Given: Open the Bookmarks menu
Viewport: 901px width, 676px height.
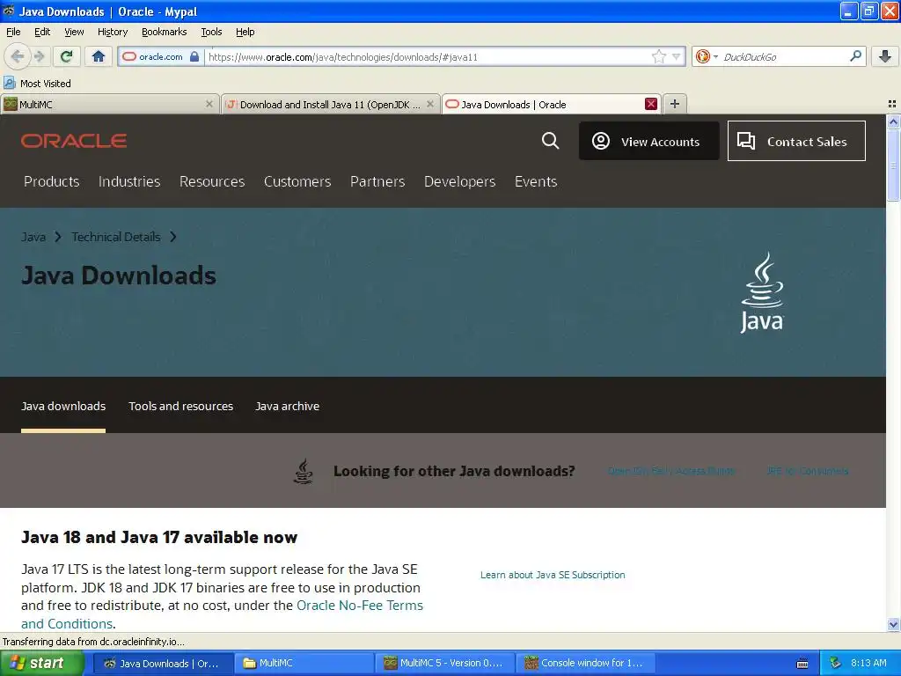Looking at the screenshot, I should pos(164,32).
